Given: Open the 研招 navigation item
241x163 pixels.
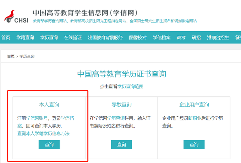Looking at the screenshot, I should 196,37.
